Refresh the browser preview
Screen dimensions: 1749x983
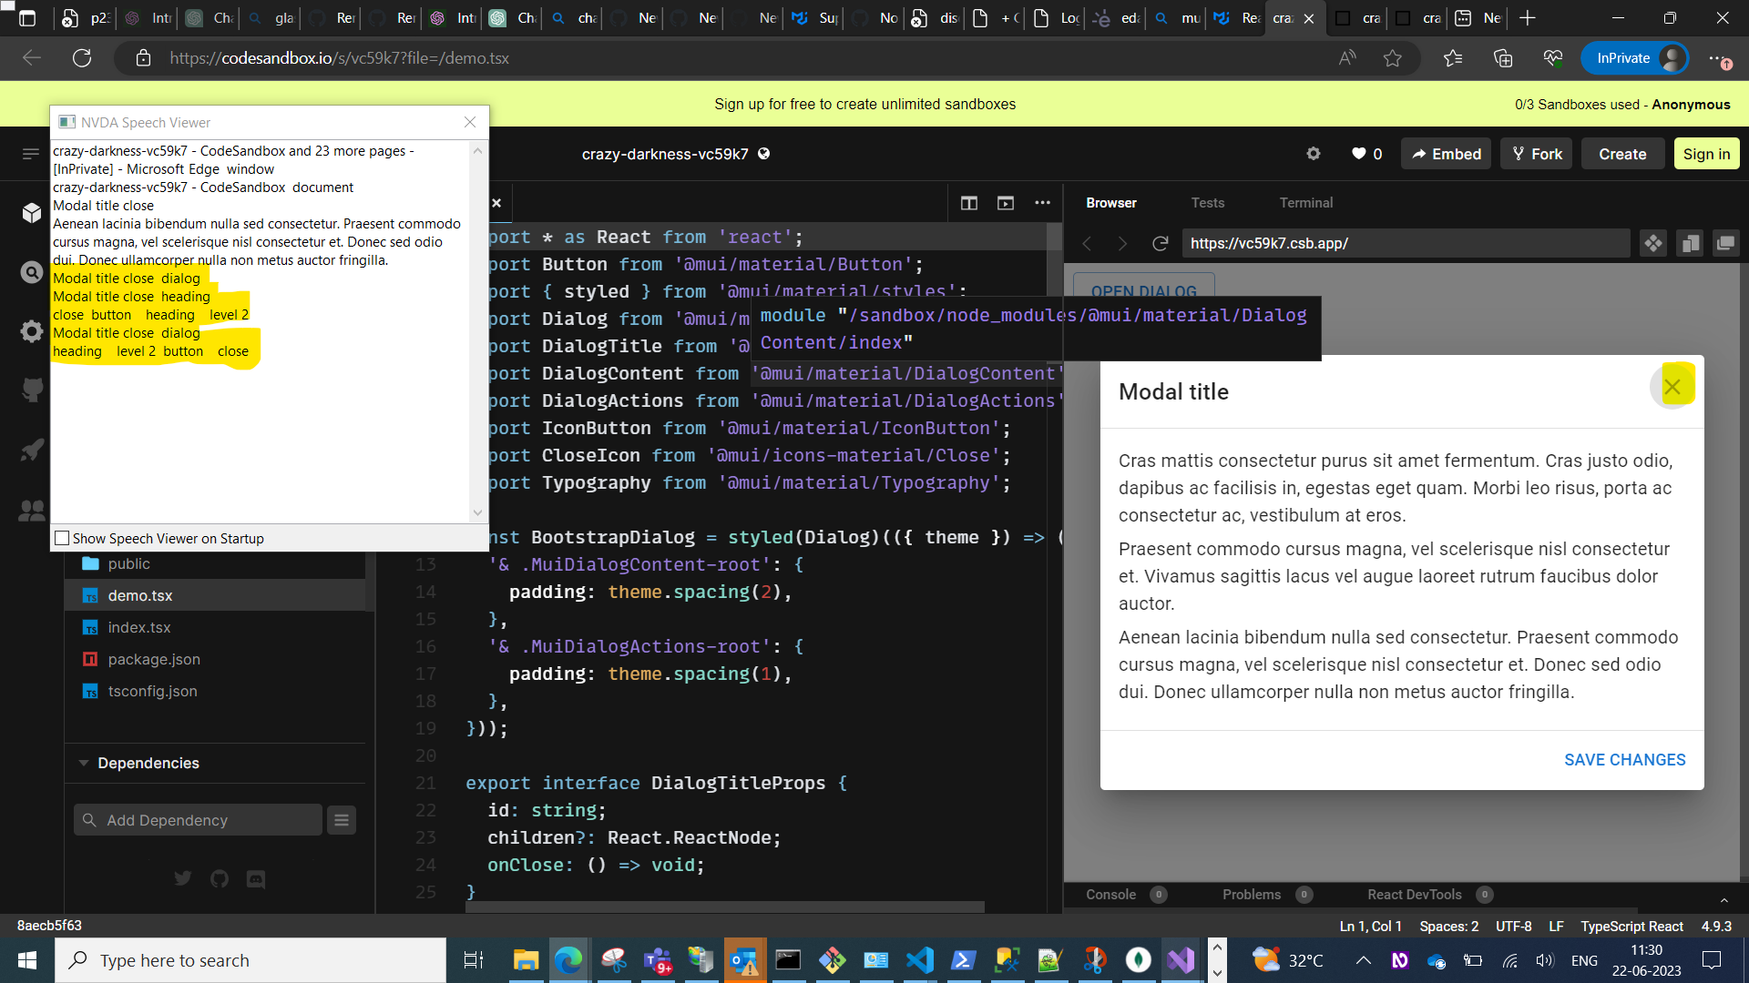tap(1160, 243)
